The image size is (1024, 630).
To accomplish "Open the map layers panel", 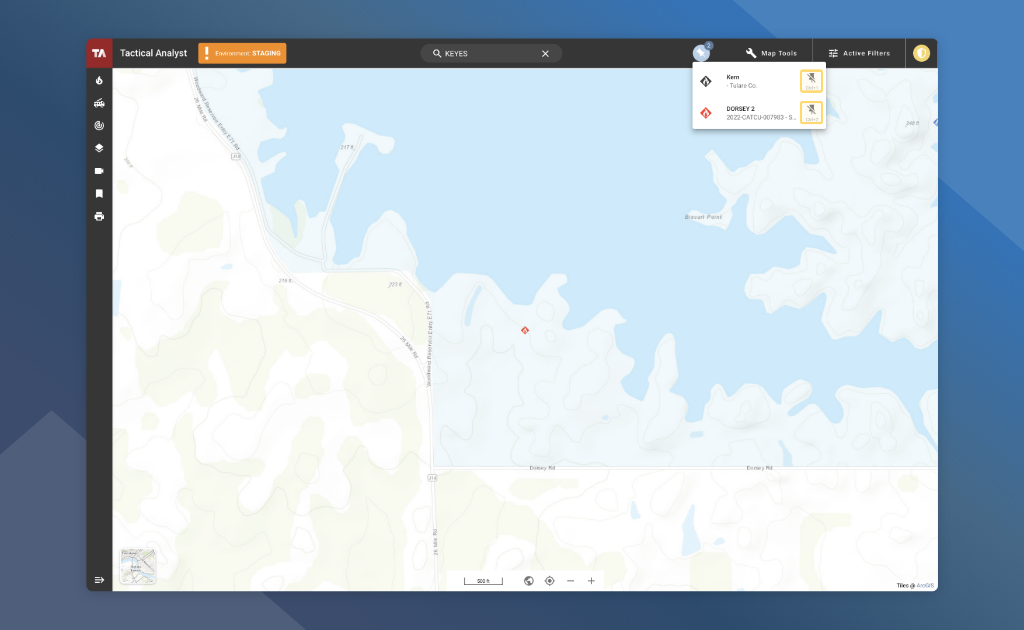I will pos(99,148).
